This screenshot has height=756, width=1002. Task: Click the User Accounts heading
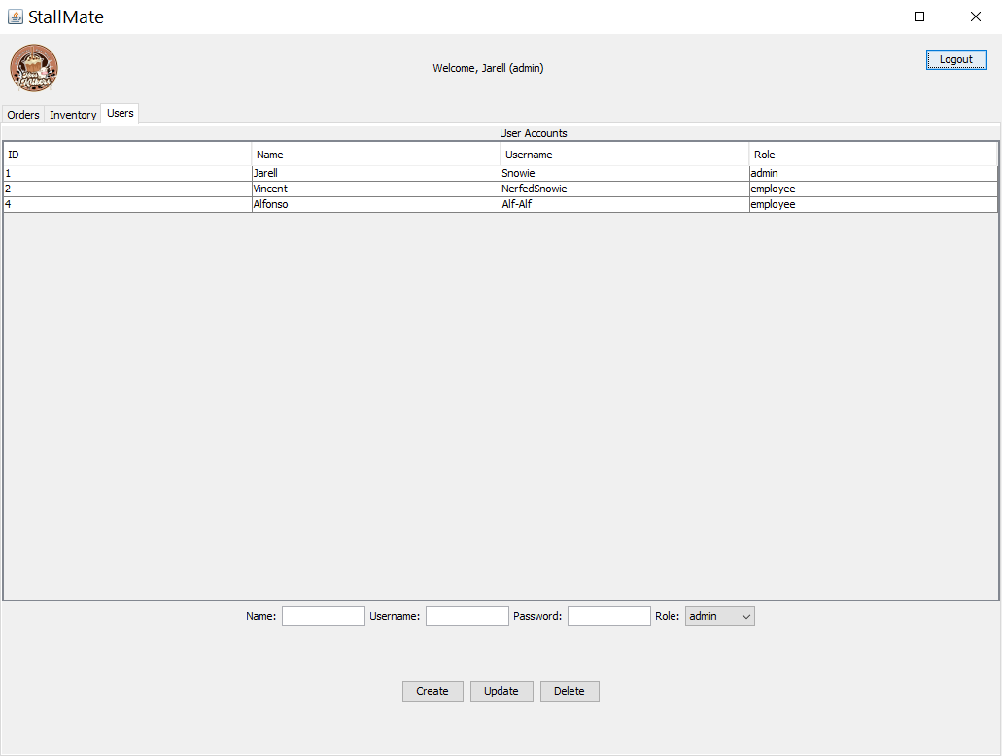tap(533, 133)
